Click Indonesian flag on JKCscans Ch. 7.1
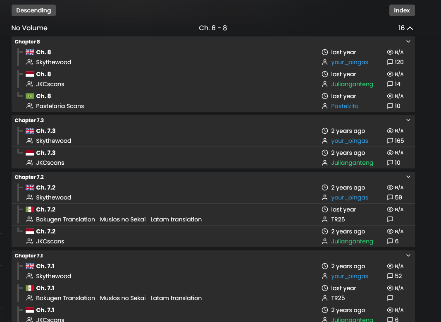This screenshot has height=322, width=441. [29, 310]
